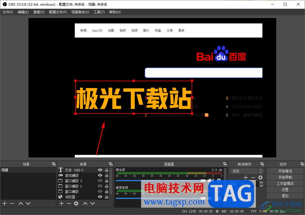Show the 窗口捕获 source with its eye icon
The height and width of the screenshot is (215, 305).
[x=100, y=192]
